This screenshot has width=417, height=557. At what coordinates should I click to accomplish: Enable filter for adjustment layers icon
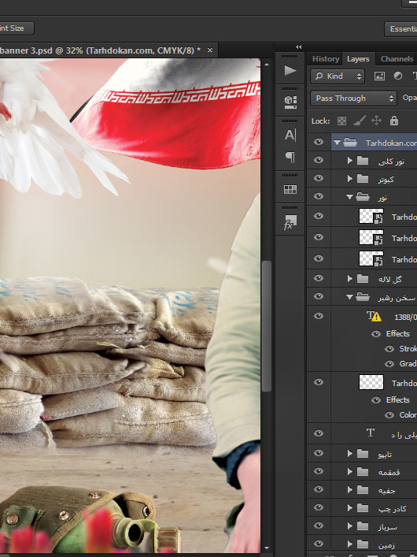pyautogui.click(x=398, y=76)
